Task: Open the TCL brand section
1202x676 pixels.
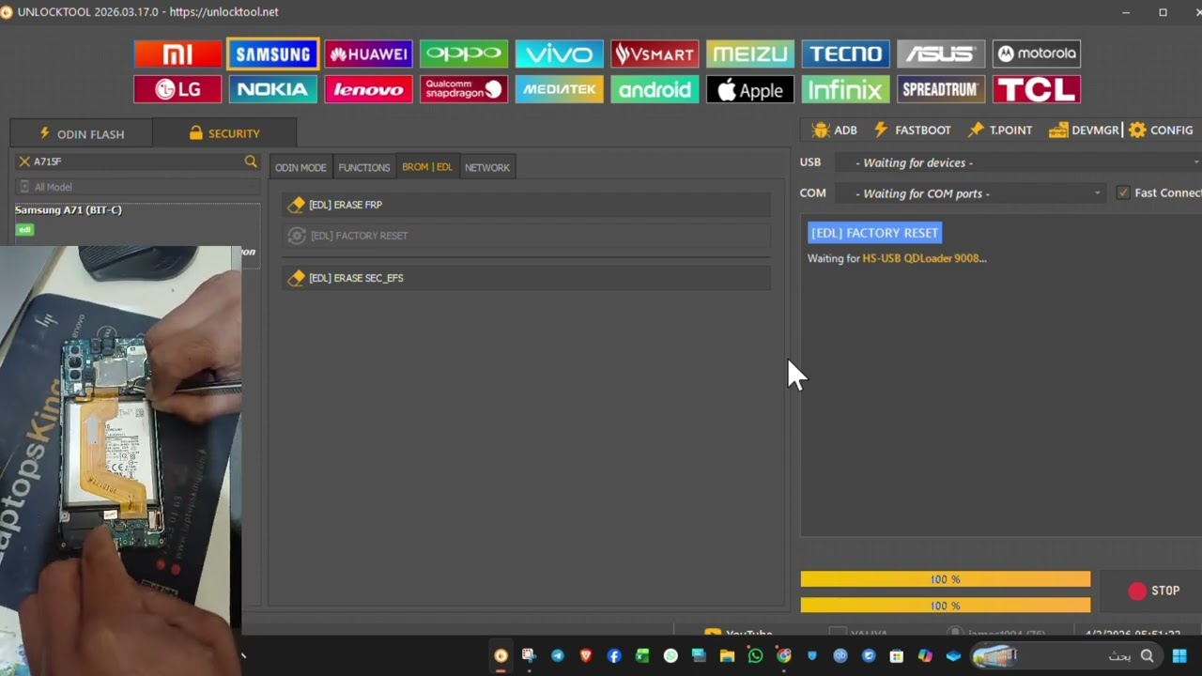Action: [1036, 89]
